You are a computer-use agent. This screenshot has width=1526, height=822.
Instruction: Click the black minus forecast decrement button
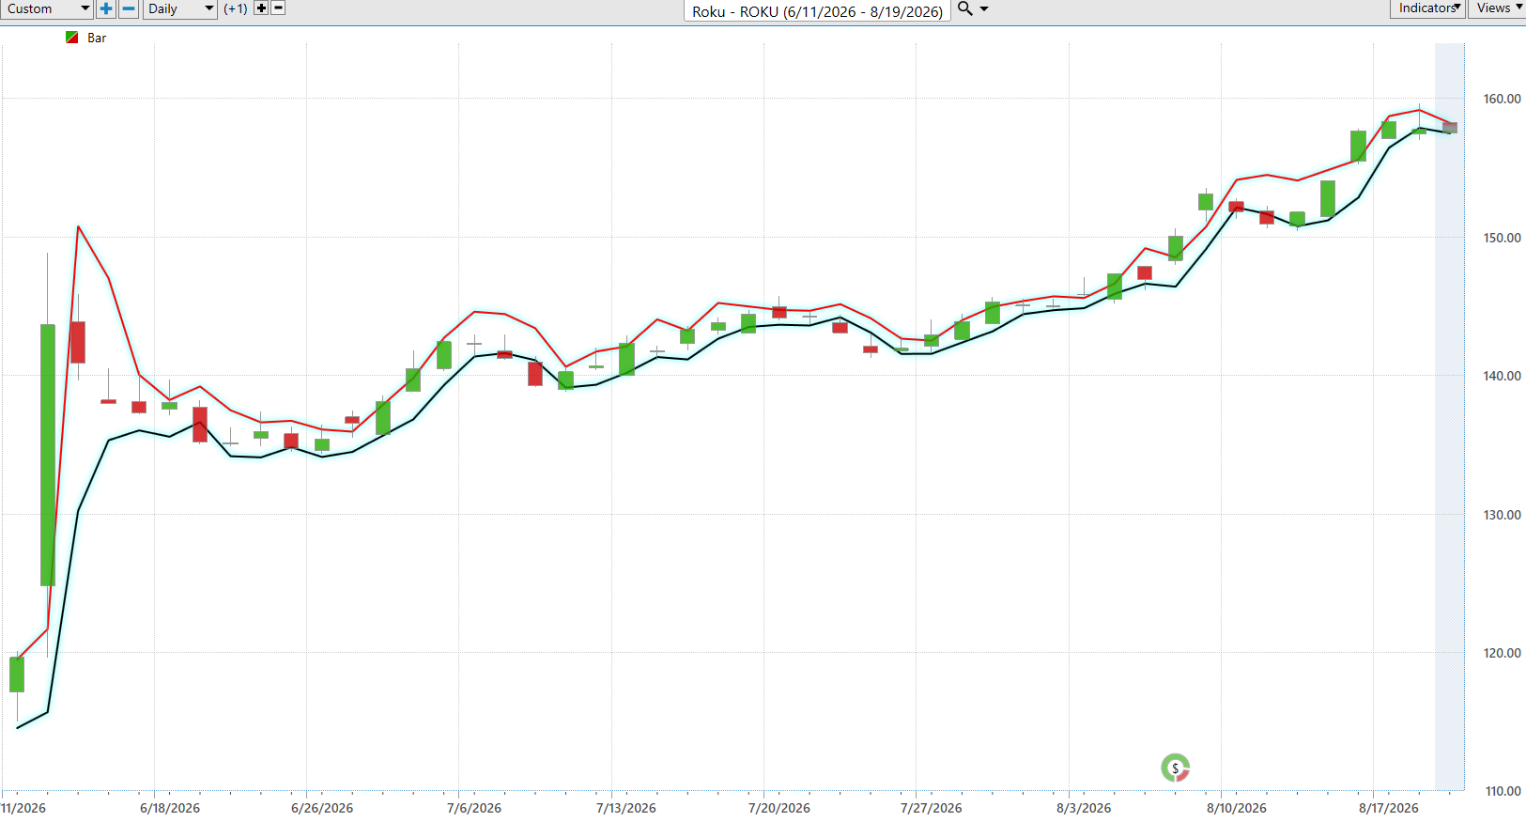pos(278,8)
